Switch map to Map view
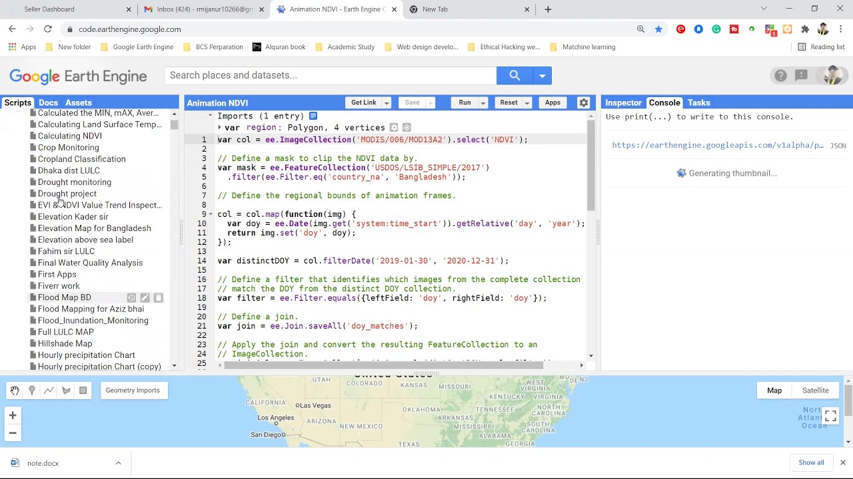 (774, 391)
